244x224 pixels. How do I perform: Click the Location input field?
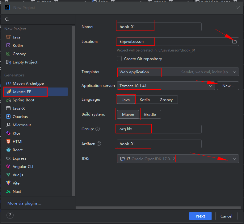[x=178, y=42]
